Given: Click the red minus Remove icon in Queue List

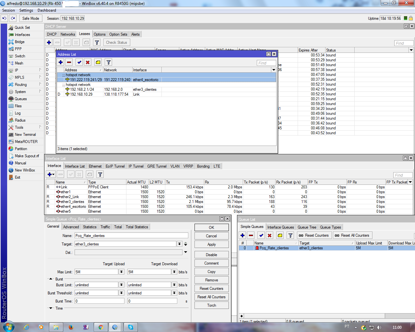Looking at the screenshot, I should pyautogui.click(x=251, y=235).
